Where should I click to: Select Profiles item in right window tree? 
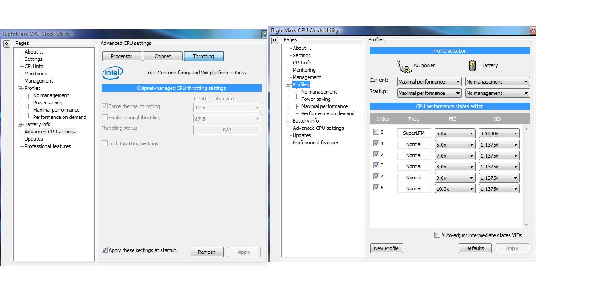coord(300,84)
